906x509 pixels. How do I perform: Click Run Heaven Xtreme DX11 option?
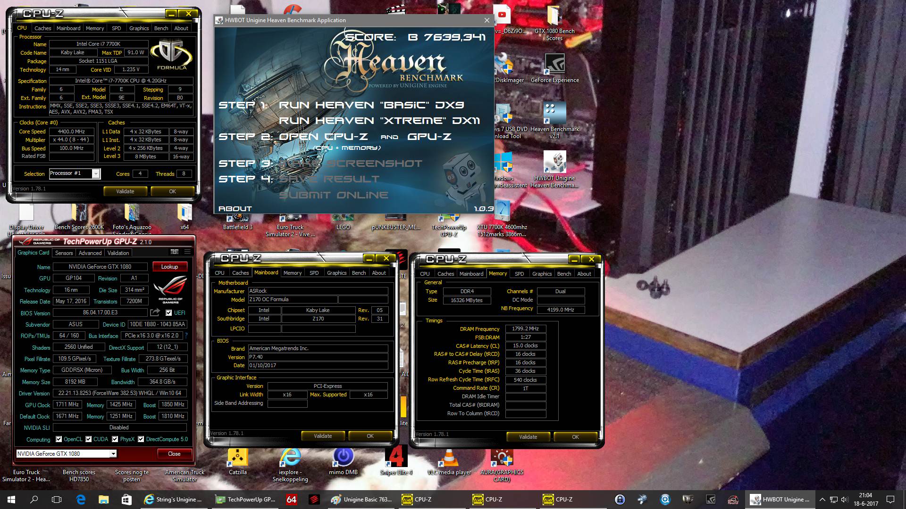pyautogui.click(x=379, y=121)
